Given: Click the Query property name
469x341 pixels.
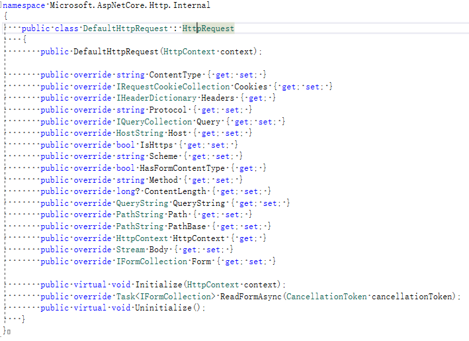Looking at the screenshot, I should pos(208,122).
